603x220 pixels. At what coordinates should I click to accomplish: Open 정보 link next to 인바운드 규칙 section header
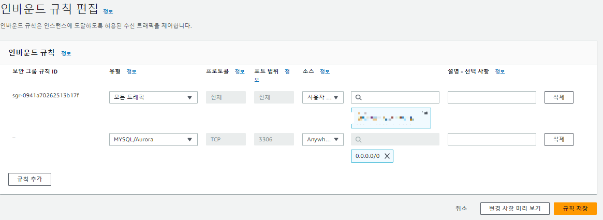click(66, 53)
